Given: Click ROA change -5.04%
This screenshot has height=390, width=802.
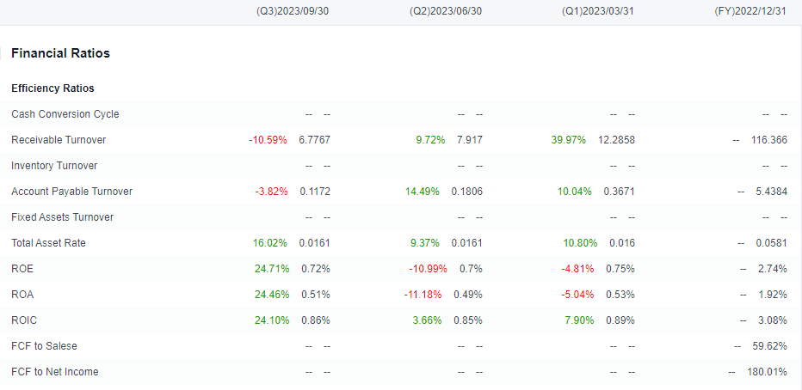Looking at the screenshot, I should click(x=577, y=295).
